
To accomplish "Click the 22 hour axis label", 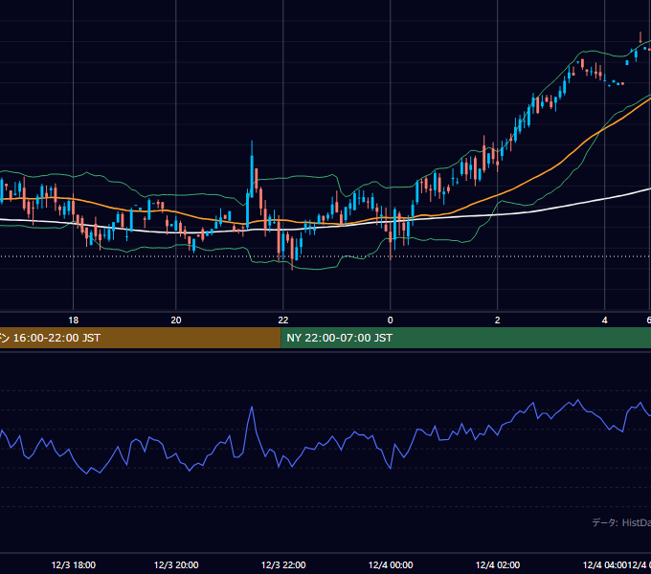I will 283,320.
